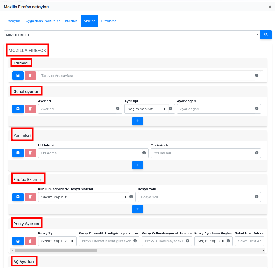Save the Firefox Eklentisi row
The image size is (275, 268).
click(x=18, y=197)
